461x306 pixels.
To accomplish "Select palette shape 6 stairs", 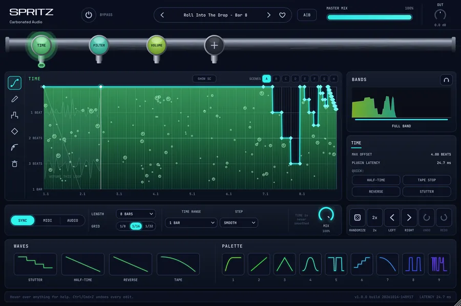I will (x=362, y=264).
